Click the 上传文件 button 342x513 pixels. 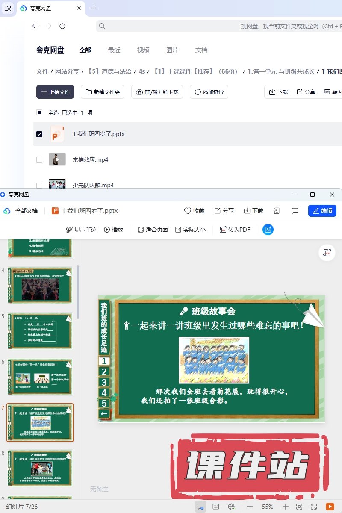pos(55,92)
